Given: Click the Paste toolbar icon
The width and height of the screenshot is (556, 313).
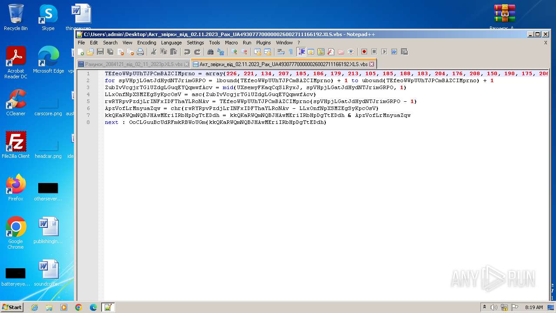Looking at the screenshot, I should coord(173,52).
